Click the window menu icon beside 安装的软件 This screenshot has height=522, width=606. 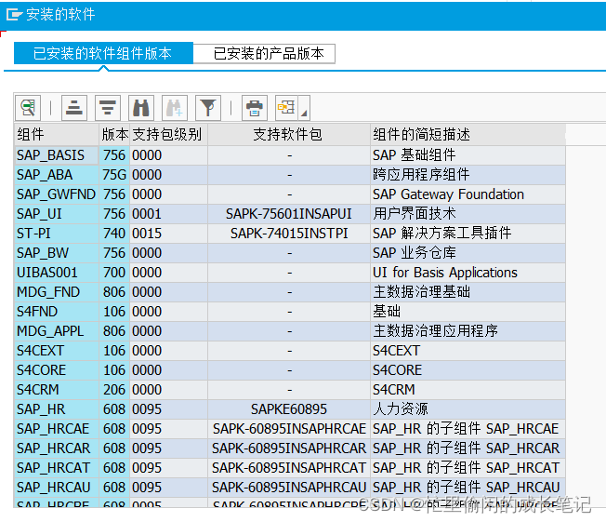tap(14, 15)
